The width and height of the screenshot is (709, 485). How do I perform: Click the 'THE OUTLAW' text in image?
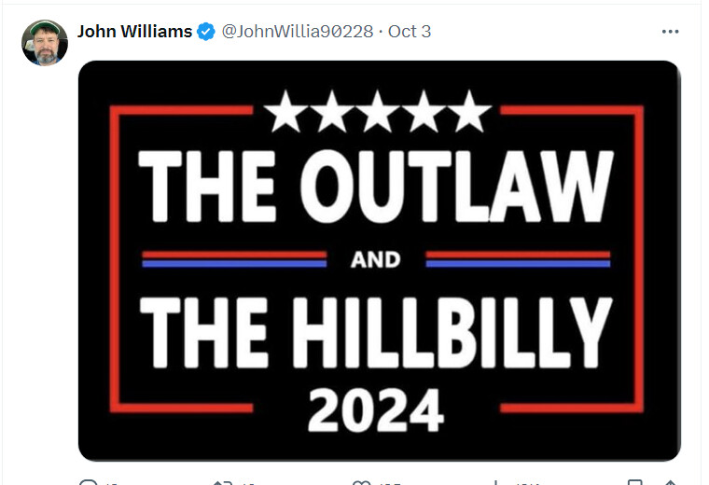tap(376, 187)
